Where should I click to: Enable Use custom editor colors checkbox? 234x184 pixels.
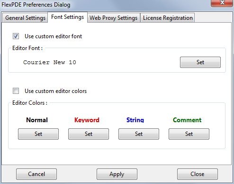tap(16, 91)
